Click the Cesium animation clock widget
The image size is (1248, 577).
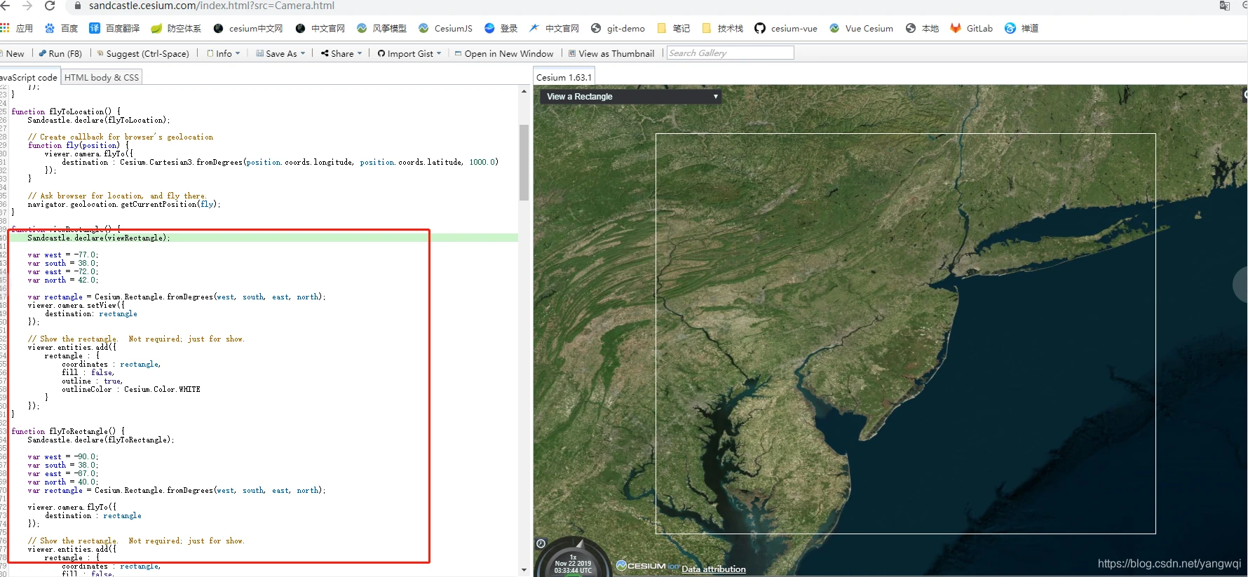573,559
